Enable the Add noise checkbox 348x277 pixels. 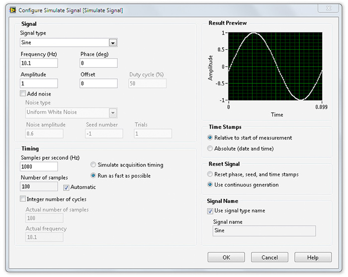(x=23, y=93)
